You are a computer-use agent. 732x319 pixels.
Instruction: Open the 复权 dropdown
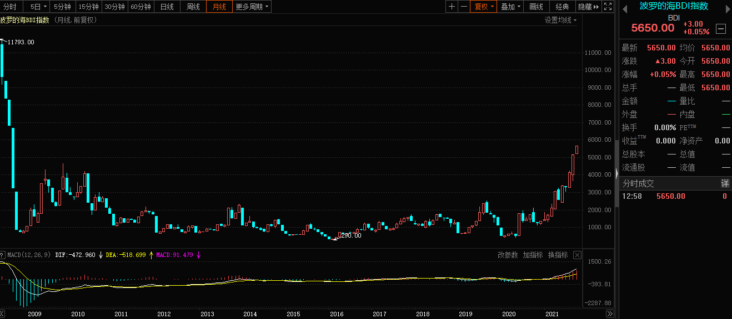(x=483, y=7)
